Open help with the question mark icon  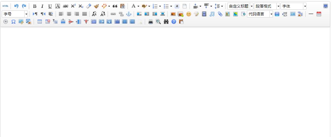pos(174,22)
